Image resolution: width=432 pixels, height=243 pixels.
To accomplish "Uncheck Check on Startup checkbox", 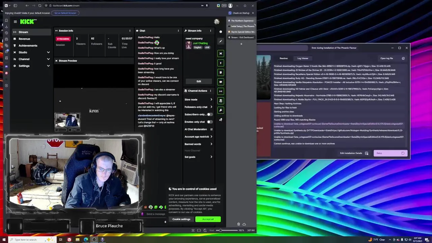I will pyautogui.click(x=230, y=13).
